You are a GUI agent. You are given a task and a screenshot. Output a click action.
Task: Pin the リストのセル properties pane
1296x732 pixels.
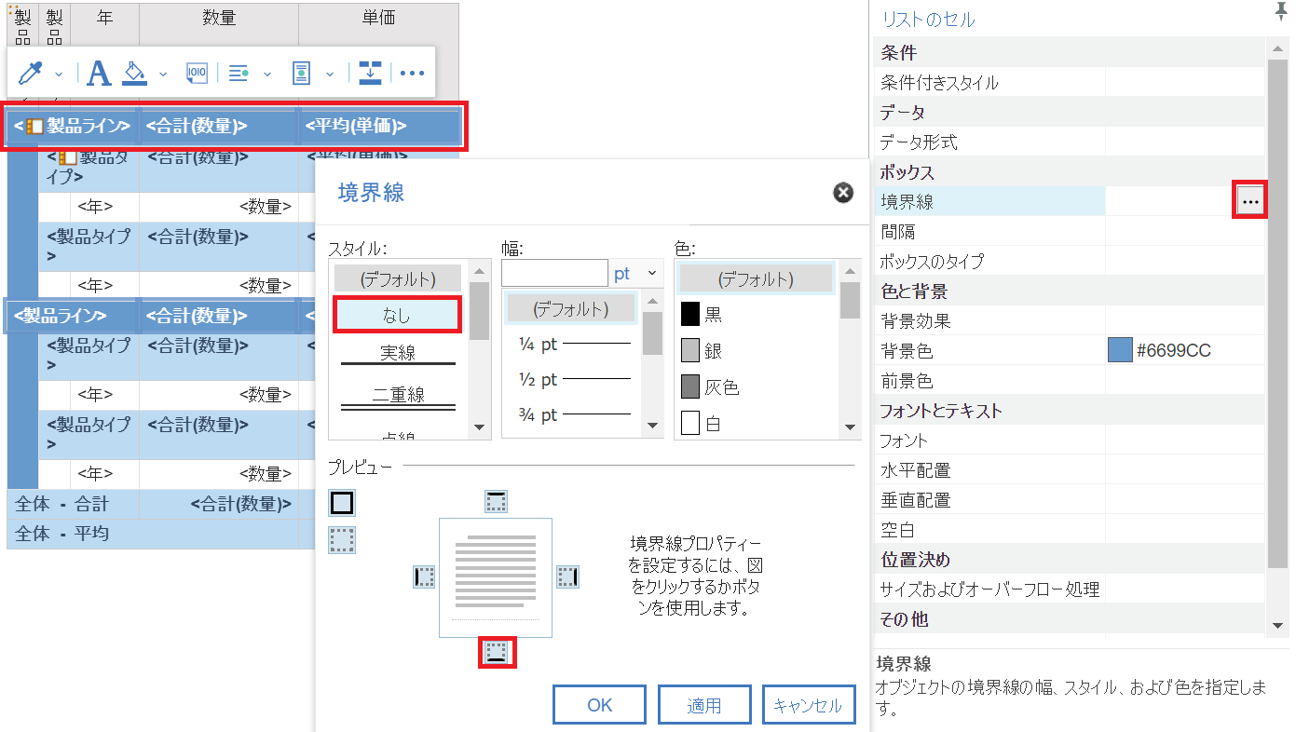[x=1281, y=10]
